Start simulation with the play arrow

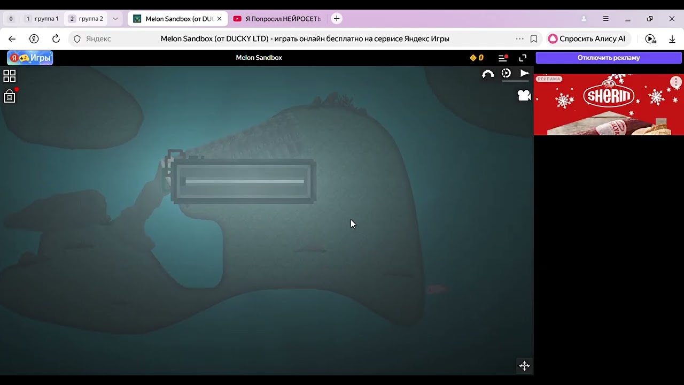(x=525, y=73)
